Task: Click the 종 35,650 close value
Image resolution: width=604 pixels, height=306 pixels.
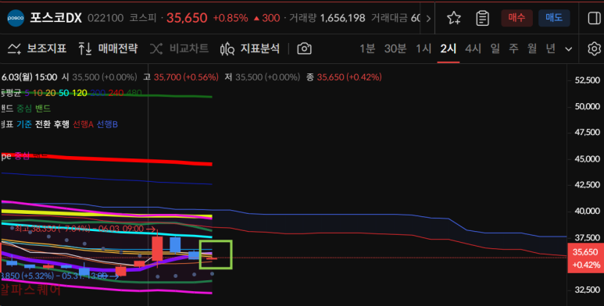Action: (x=344, y=77)
